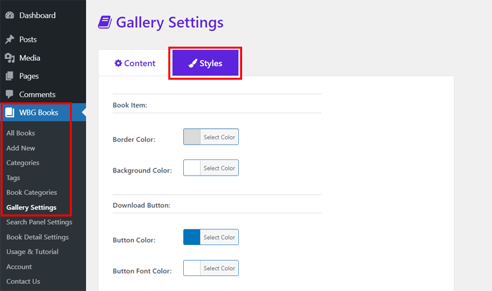Open Add New book page

coord(21,148)
